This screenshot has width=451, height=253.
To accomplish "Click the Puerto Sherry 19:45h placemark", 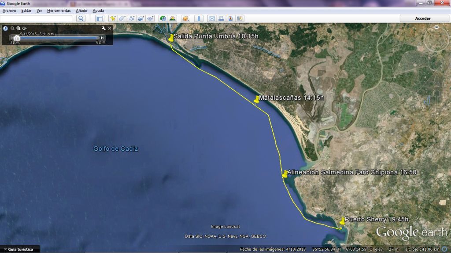I will pos(342,221).
